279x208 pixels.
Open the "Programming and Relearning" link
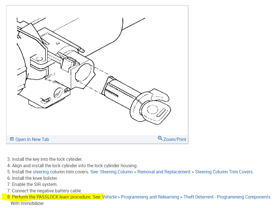(x=150, y=197)
